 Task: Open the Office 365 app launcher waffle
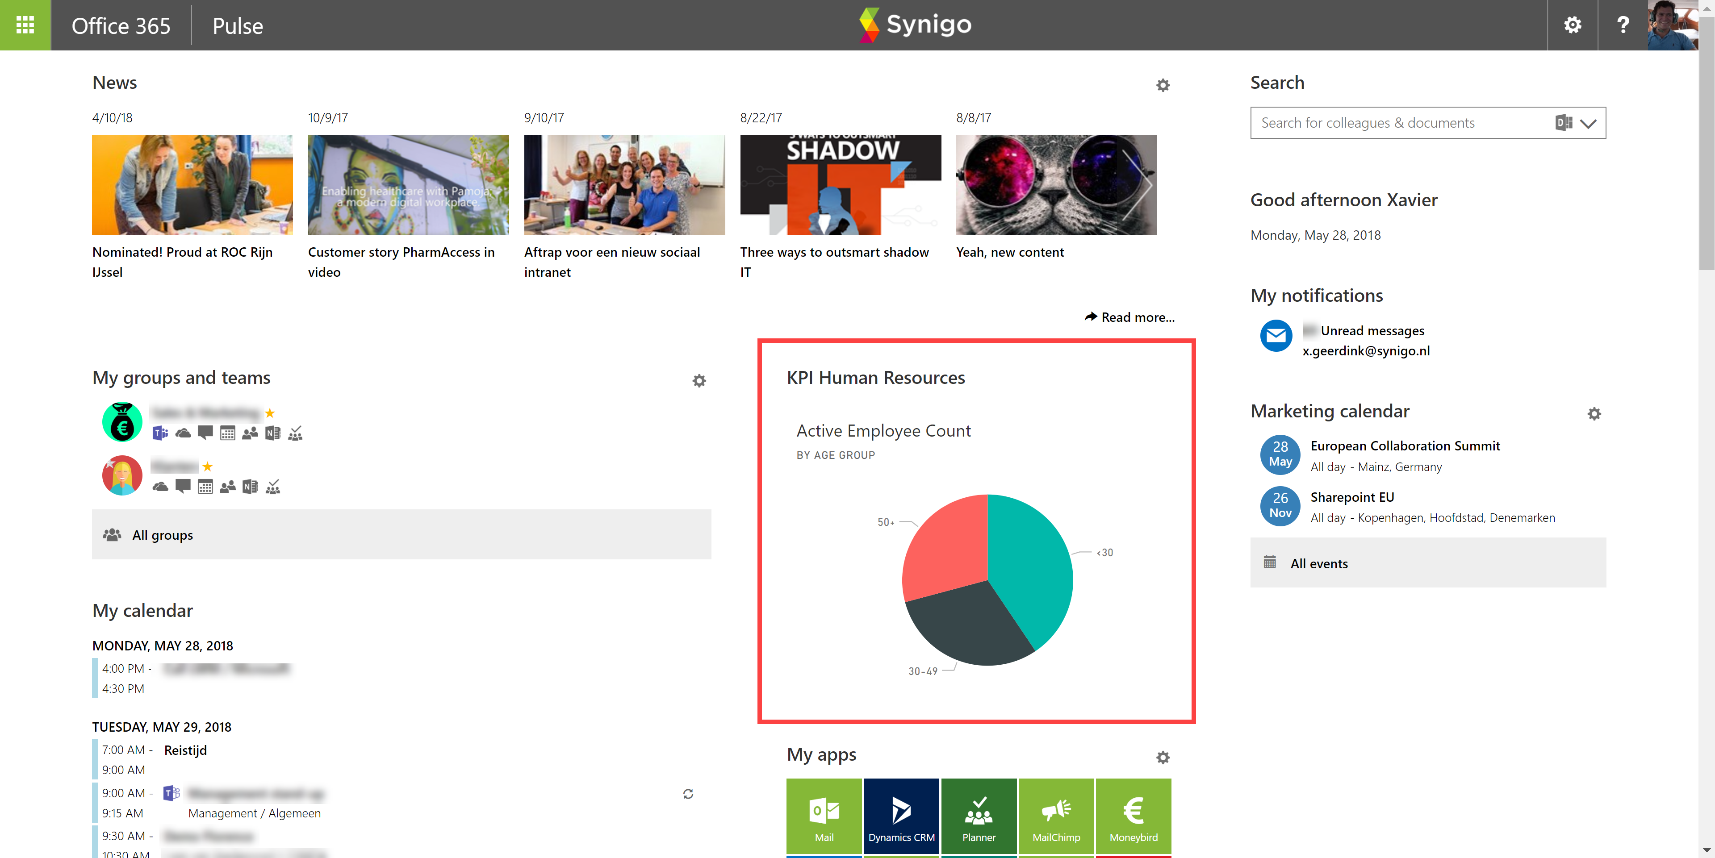pos(25,25)
